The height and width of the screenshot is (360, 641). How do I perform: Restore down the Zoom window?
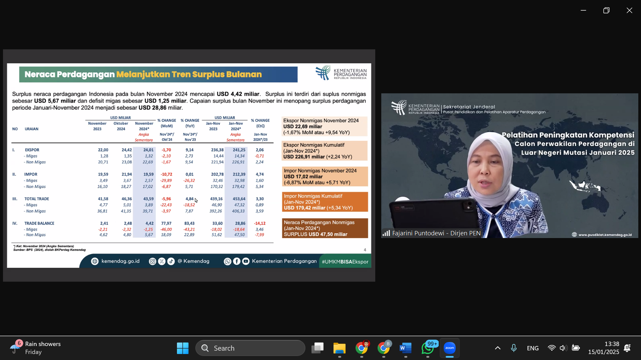(606, 10)
